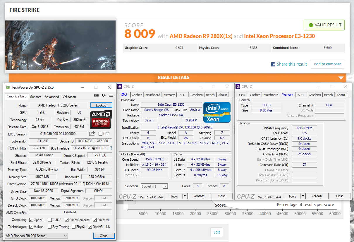Click the Edit button below the chart

[216, 232]
